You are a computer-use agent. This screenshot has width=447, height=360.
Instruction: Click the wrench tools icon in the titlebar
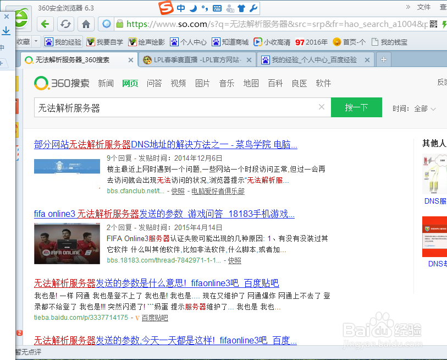pyautogui.click(x=255, y=8)
